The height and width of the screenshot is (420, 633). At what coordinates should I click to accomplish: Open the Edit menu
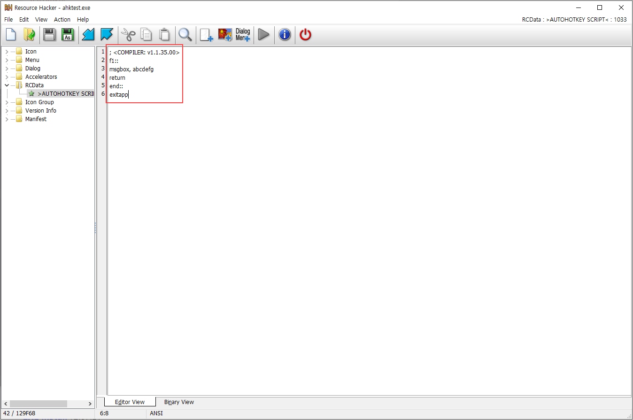24,20
